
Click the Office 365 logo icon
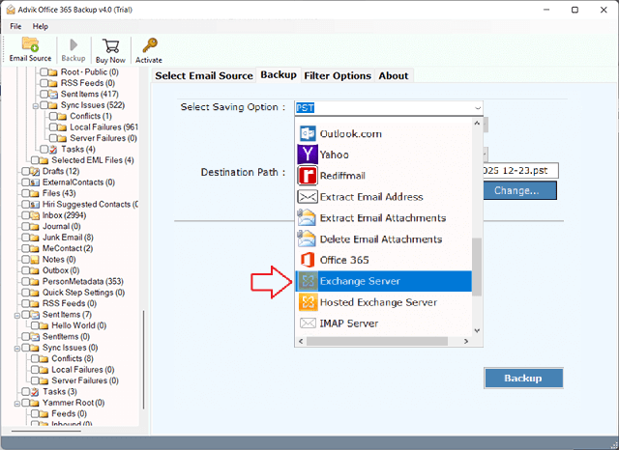(x=308, y=260)
